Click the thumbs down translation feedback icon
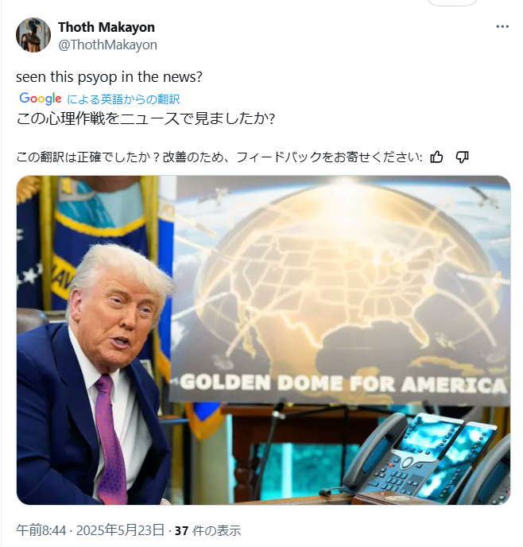Screen dimensions: 523x547 point(463,157)
